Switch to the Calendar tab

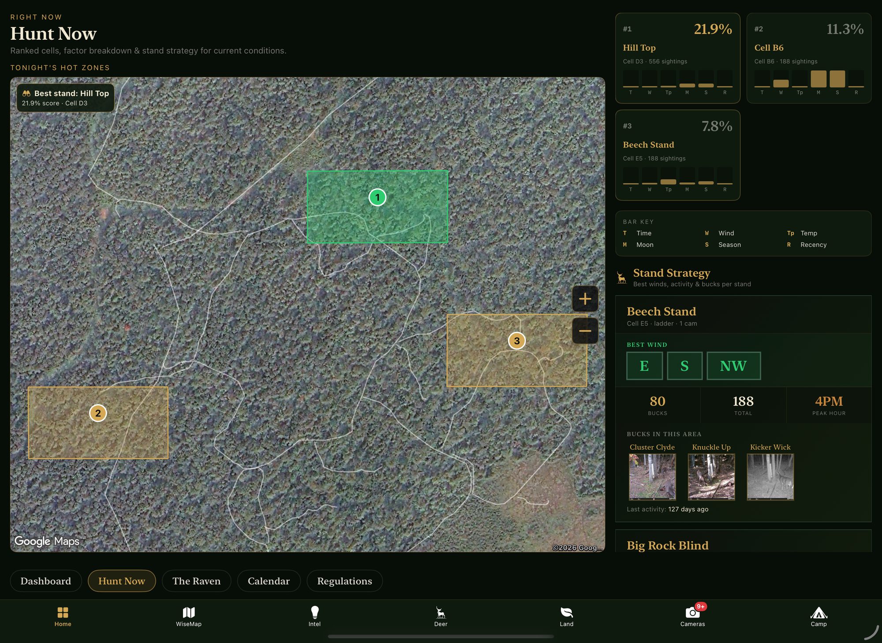click(x=269, y=581)
